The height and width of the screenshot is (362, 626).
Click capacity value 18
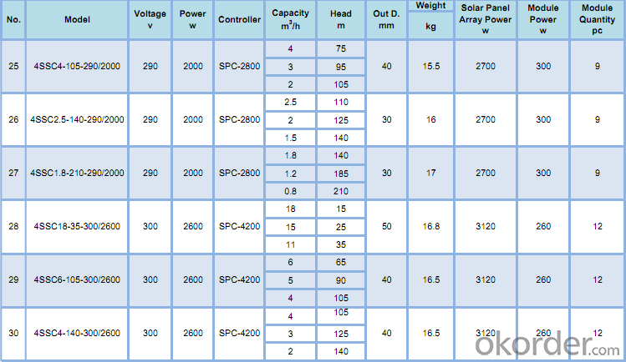pyautogui.click(x=290, y=209)
